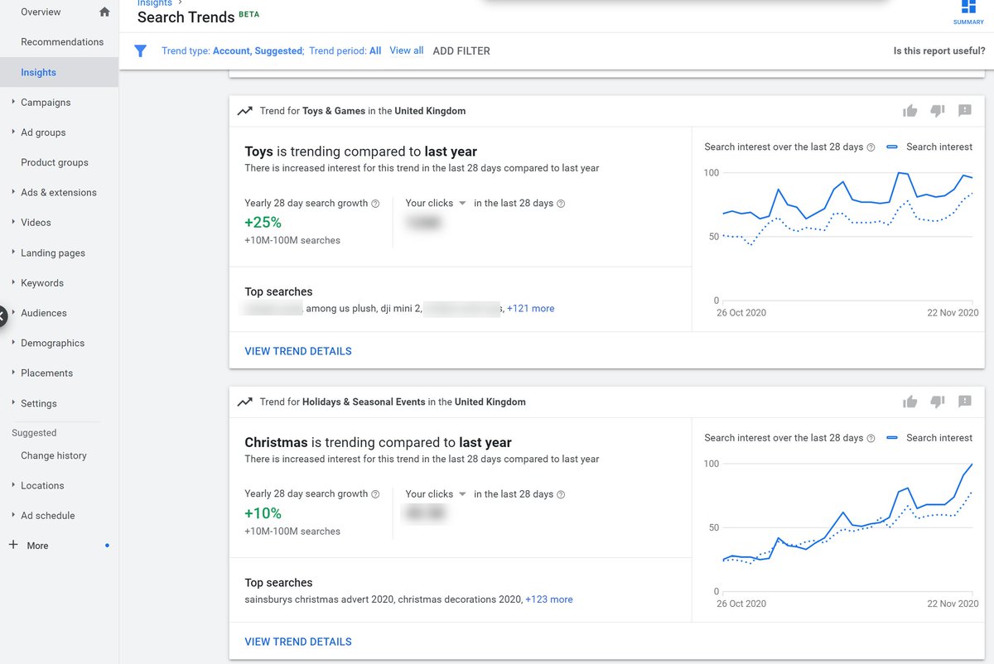
Task: Open Product groups in the sidebar
Action: click(55, 162)
